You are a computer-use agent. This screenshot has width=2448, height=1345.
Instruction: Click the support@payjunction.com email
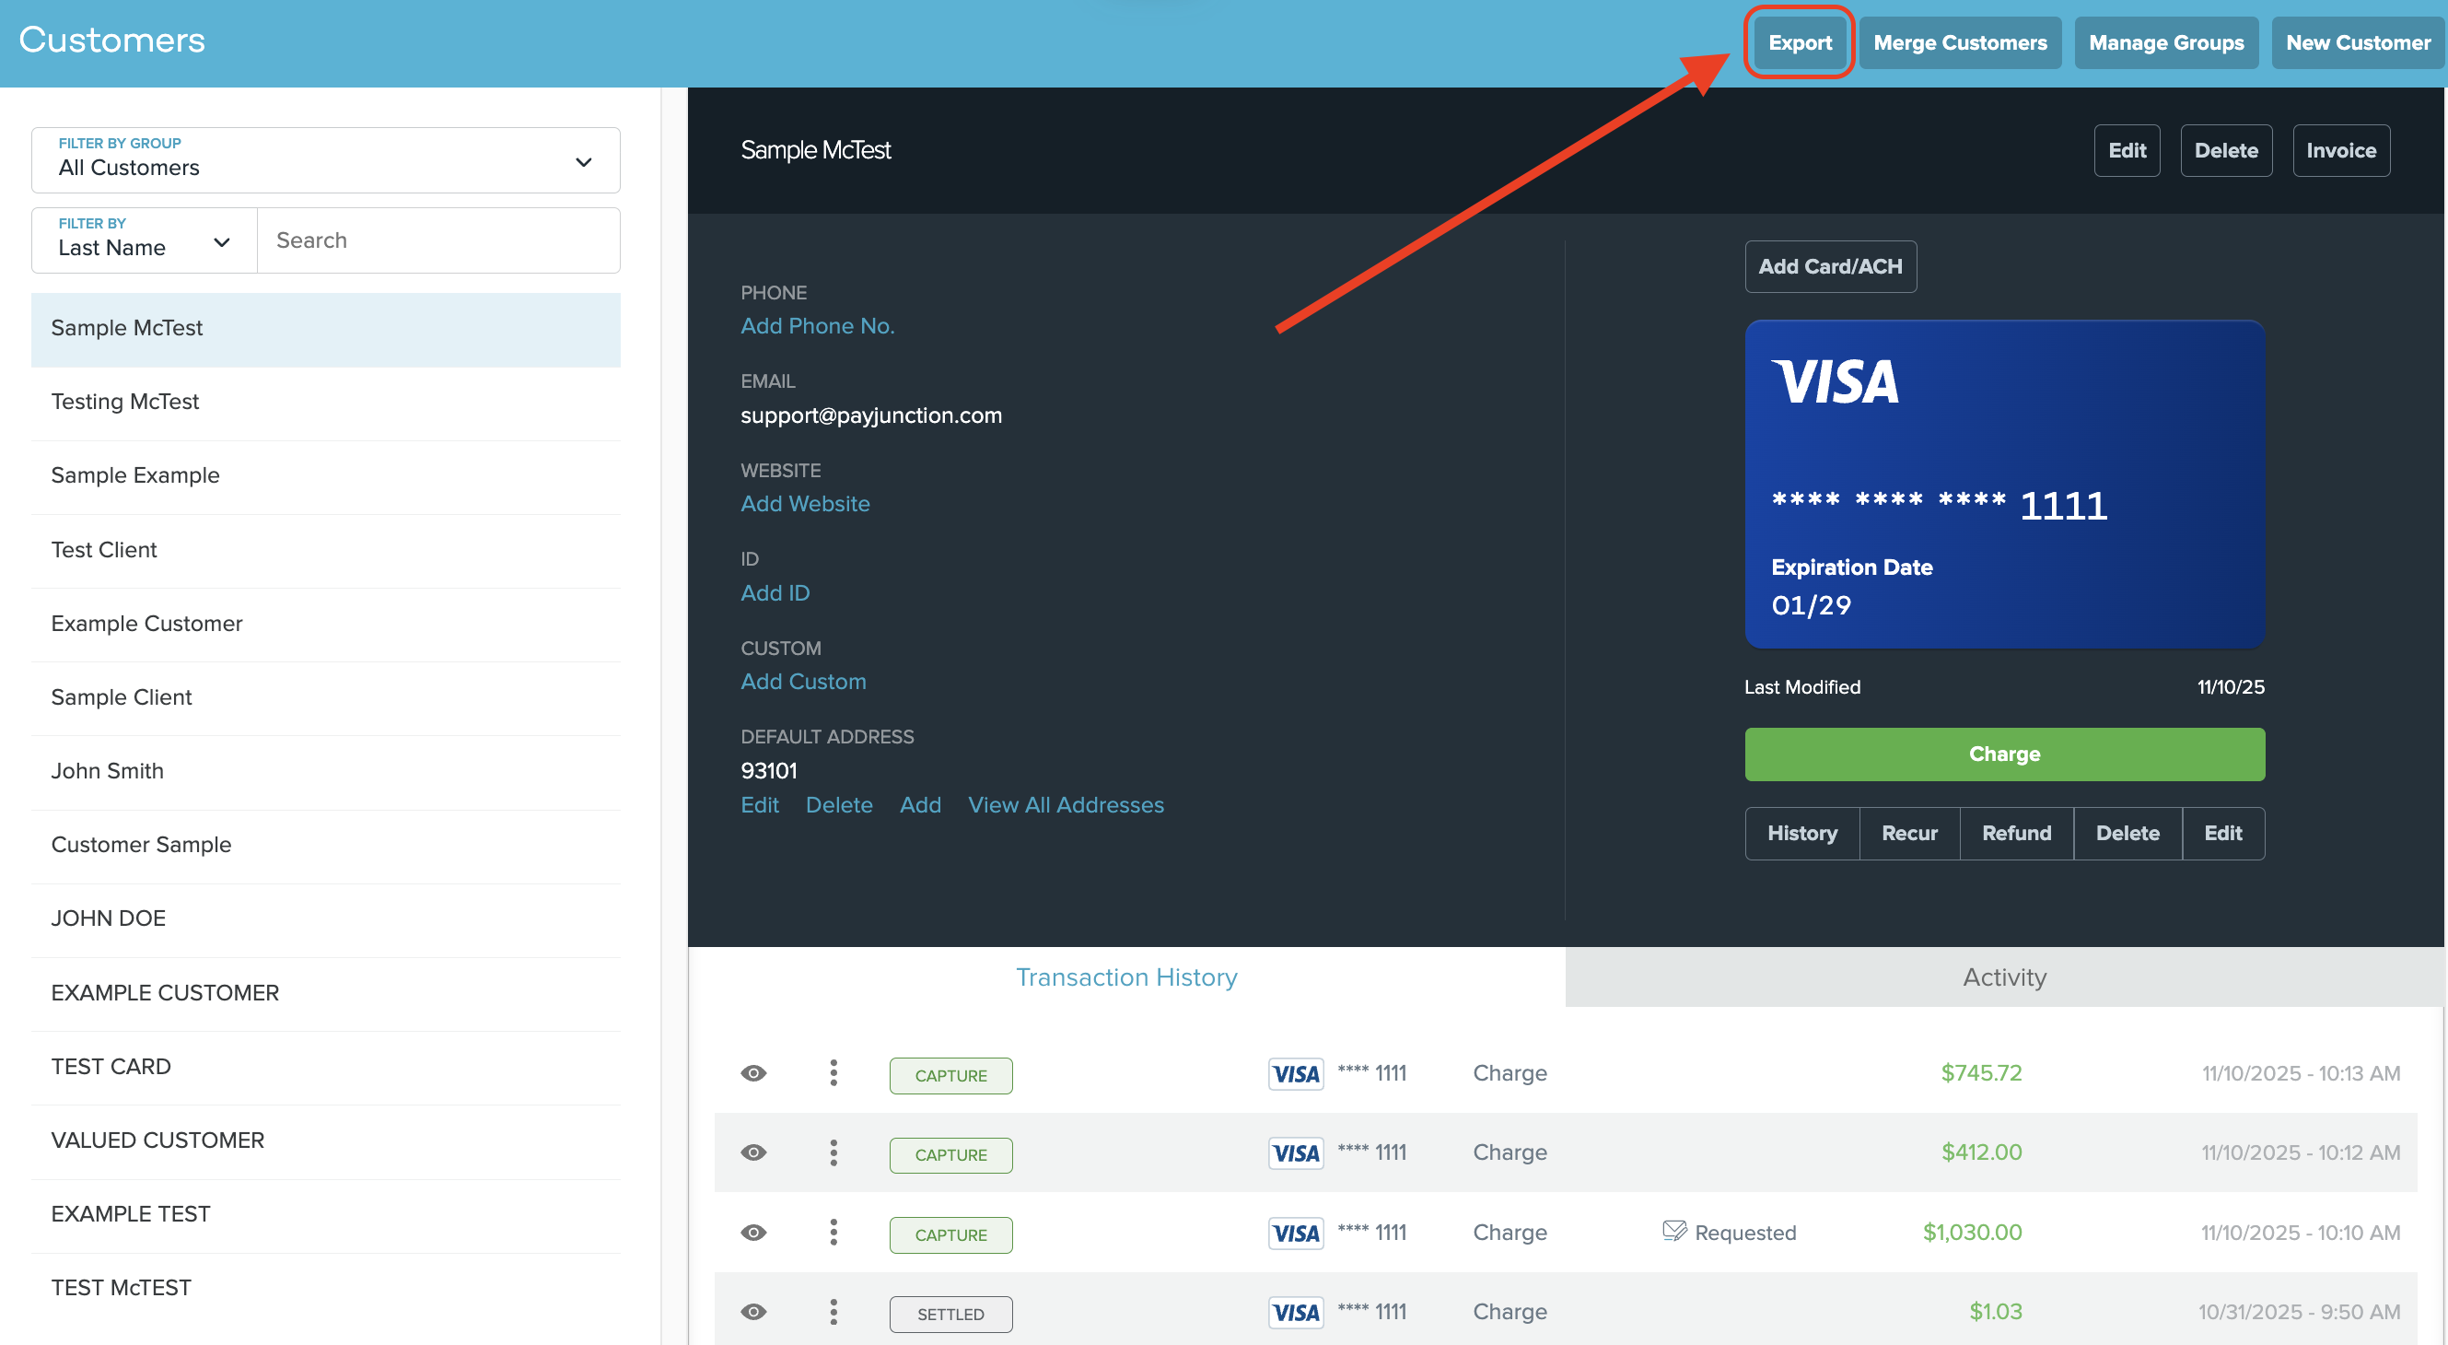coord(870,415)
